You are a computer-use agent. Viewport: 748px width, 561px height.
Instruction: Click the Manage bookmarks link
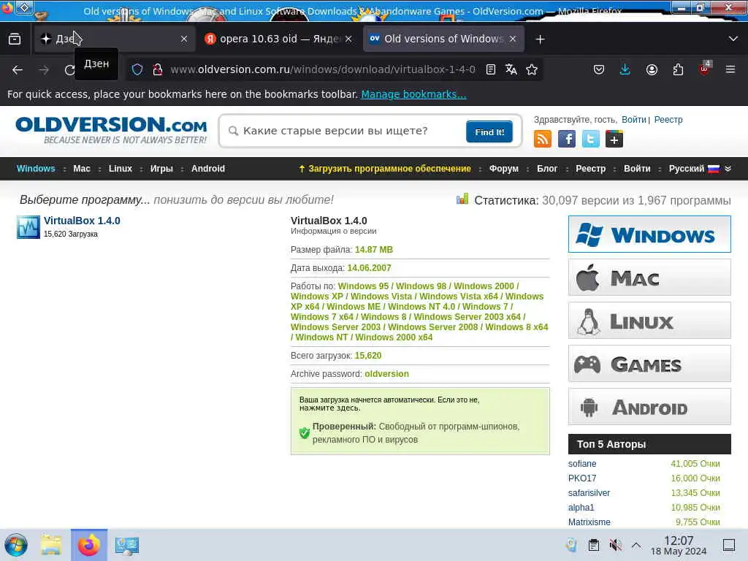coord(413,94)
